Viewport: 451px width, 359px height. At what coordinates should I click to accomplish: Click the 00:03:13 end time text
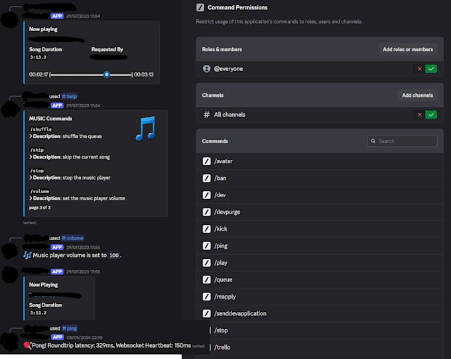(x=144, y=74)
